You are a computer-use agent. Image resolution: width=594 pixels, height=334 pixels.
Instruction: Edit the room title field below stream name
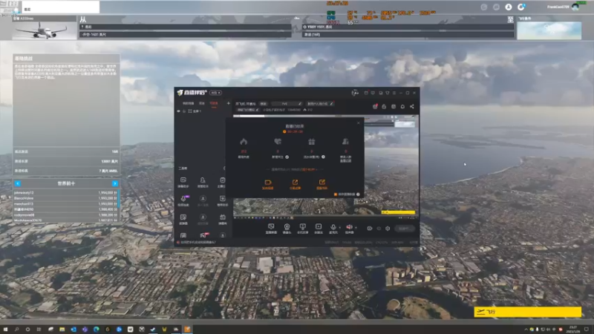(x=247, y=110)
